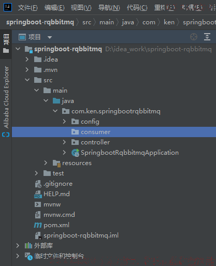The width and height of the screenshot is (216, 266).
Task: Click the locate-file crosshair icon
Action: pos(194,37)
